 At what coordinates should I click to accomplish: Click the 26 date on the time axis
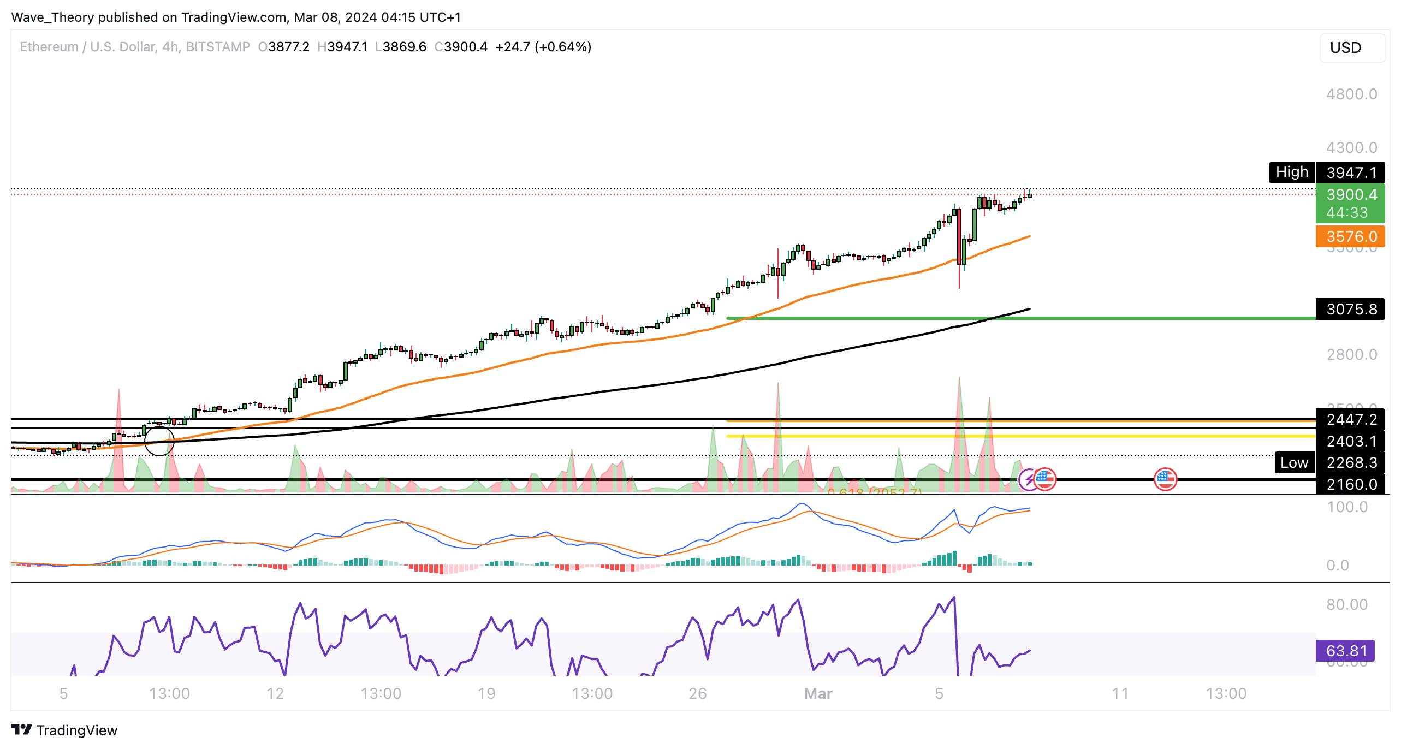point(697,693)
